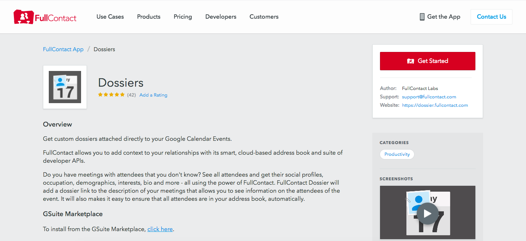Open https://dossier.fullcontact.com website link
The width and height of the screenshot is (526, 241).
tap(435, 105)
